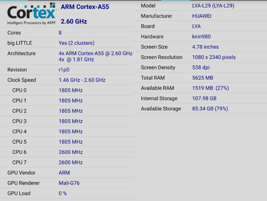Viewport: 267px width, 201px height.
Task: Click the Total RAM label
Action: 153,78
